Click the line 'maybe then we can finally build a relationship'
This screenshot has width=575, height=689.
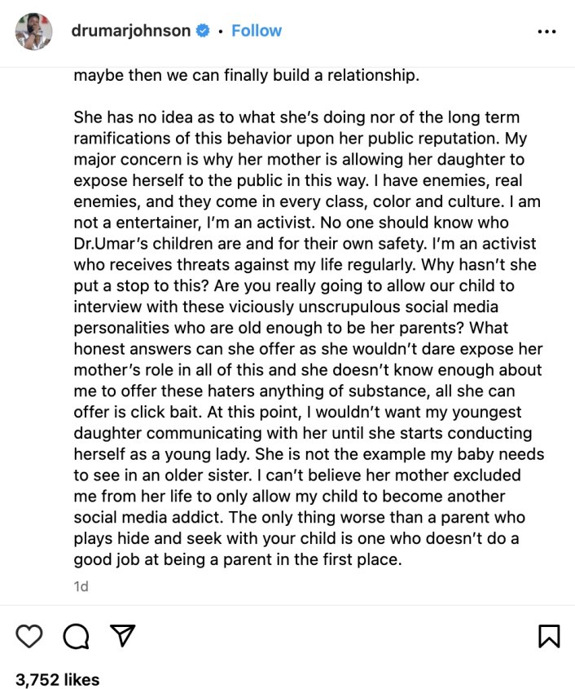246,77
